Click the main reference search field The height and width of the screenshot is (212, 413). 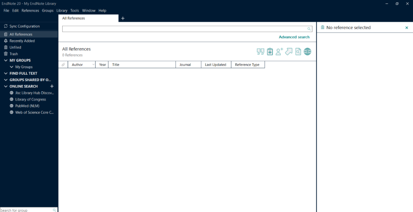coord(187,29)
